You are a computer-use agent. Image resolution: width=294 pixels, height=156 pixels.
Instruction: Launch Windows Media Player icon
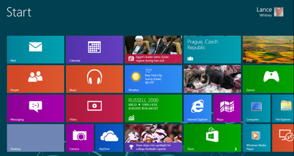click(x=256, y=136)
